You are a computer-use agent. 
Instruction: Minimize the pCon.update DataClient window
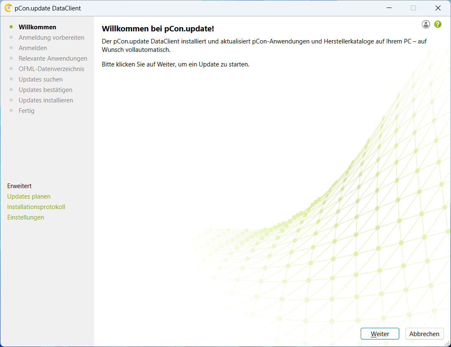tap(389, 8)
